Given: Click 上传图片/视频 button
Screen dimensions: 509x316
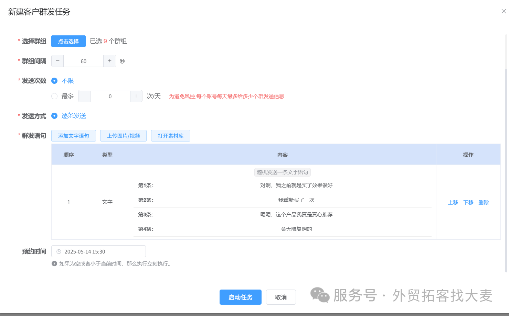Looking at the screenshot, I should coord(123,136).
